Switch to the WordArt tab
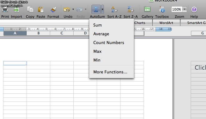The height and width of the screenshot is (119, 206). tap(166, 23)
